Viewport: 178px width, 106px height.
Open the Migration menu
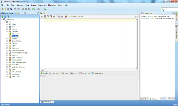click(52, 5)
